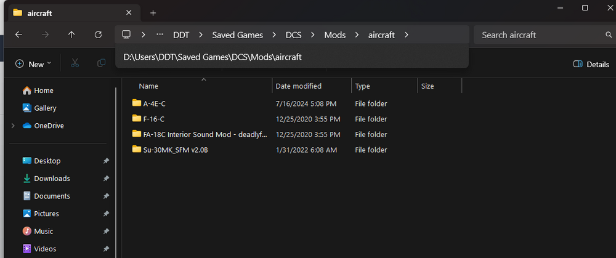Refresh the aircraft folder view
Image resolution: width=616 pixels, height=258 pixels.
[x=98, y=34]
